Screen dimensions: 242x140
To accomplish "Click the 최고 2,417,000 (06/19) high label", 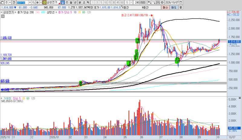I will [x=135, y=15].
